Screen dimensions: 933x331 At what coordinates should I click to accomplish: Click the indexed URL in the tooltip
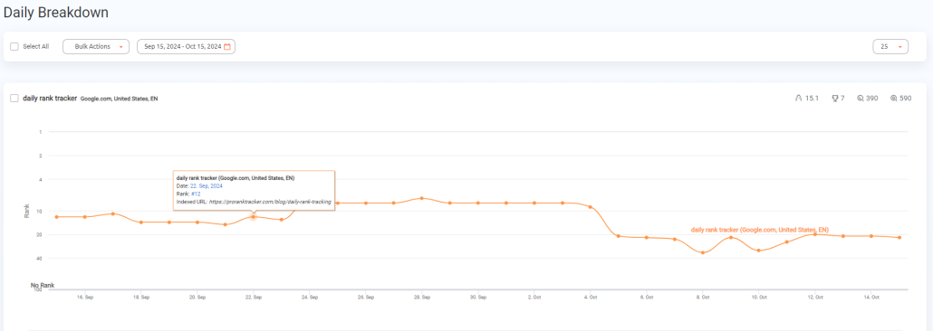270,202
